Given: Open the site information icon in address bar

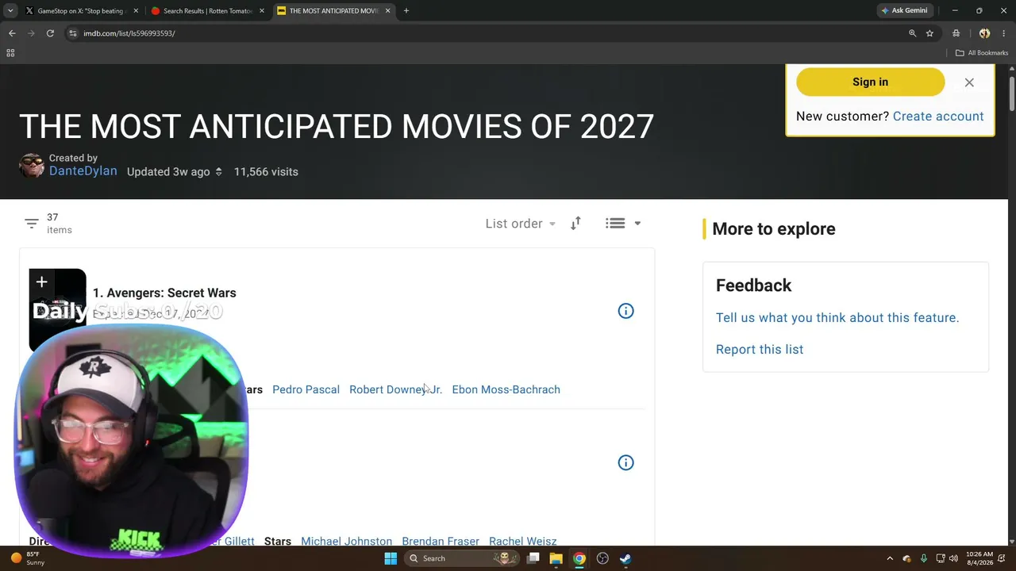Looking at the screenshot, I should [x=73, y=33].
